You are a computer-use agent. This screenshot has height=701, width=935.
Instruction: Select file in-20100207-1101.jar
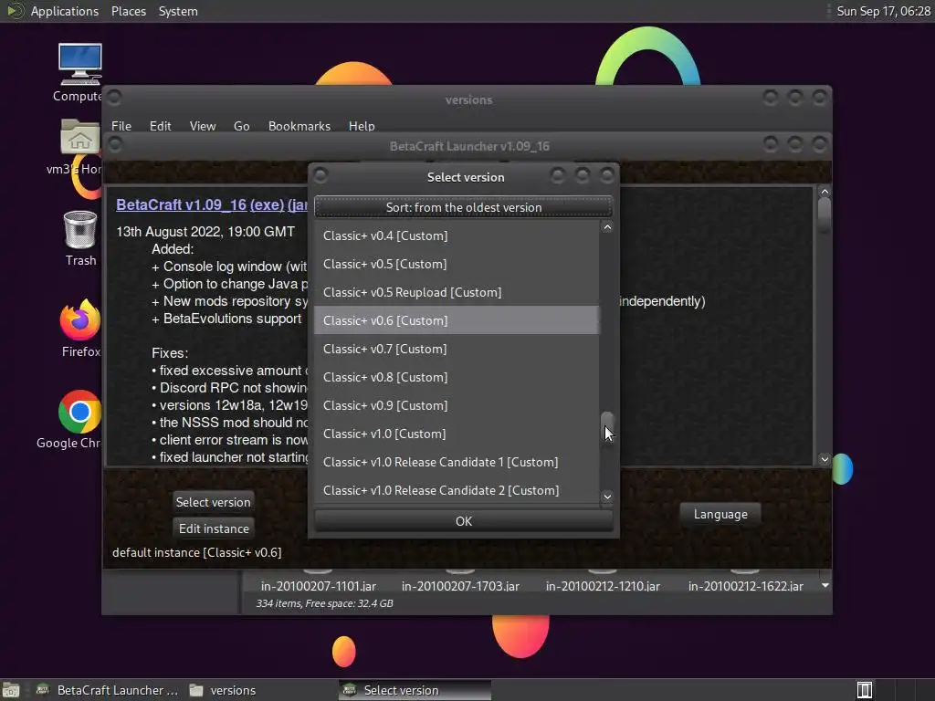319,586
